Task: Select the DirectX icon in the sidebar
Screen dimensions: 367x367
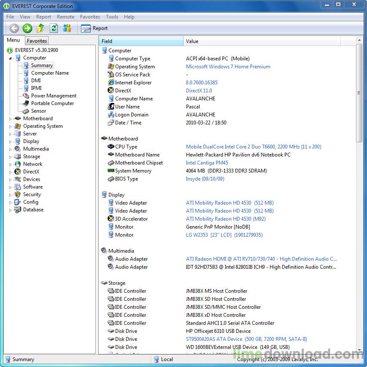Action: click(x=17, y=172)
